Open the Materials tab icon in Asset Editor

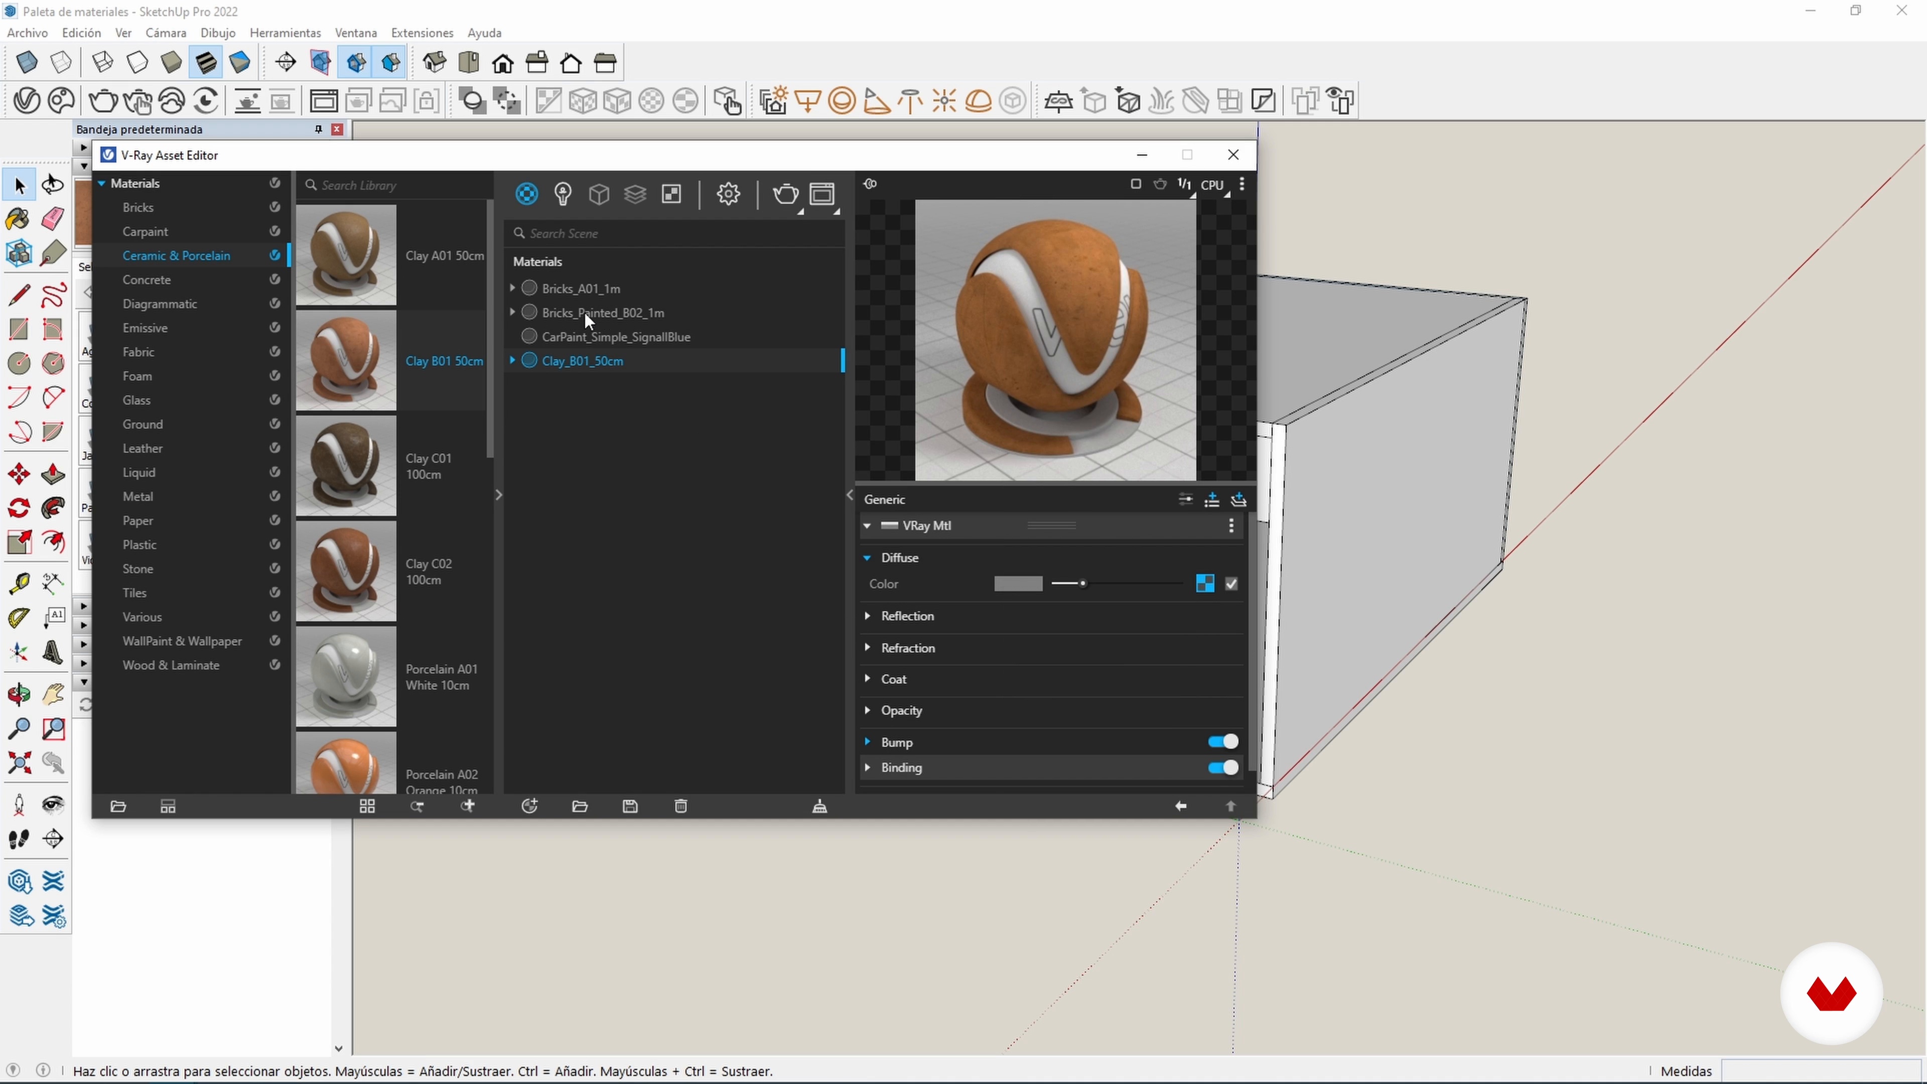point(526,195)
